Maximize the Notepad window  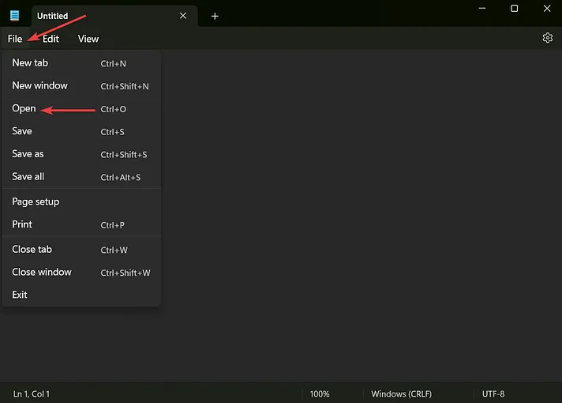[x=515, y=8]
